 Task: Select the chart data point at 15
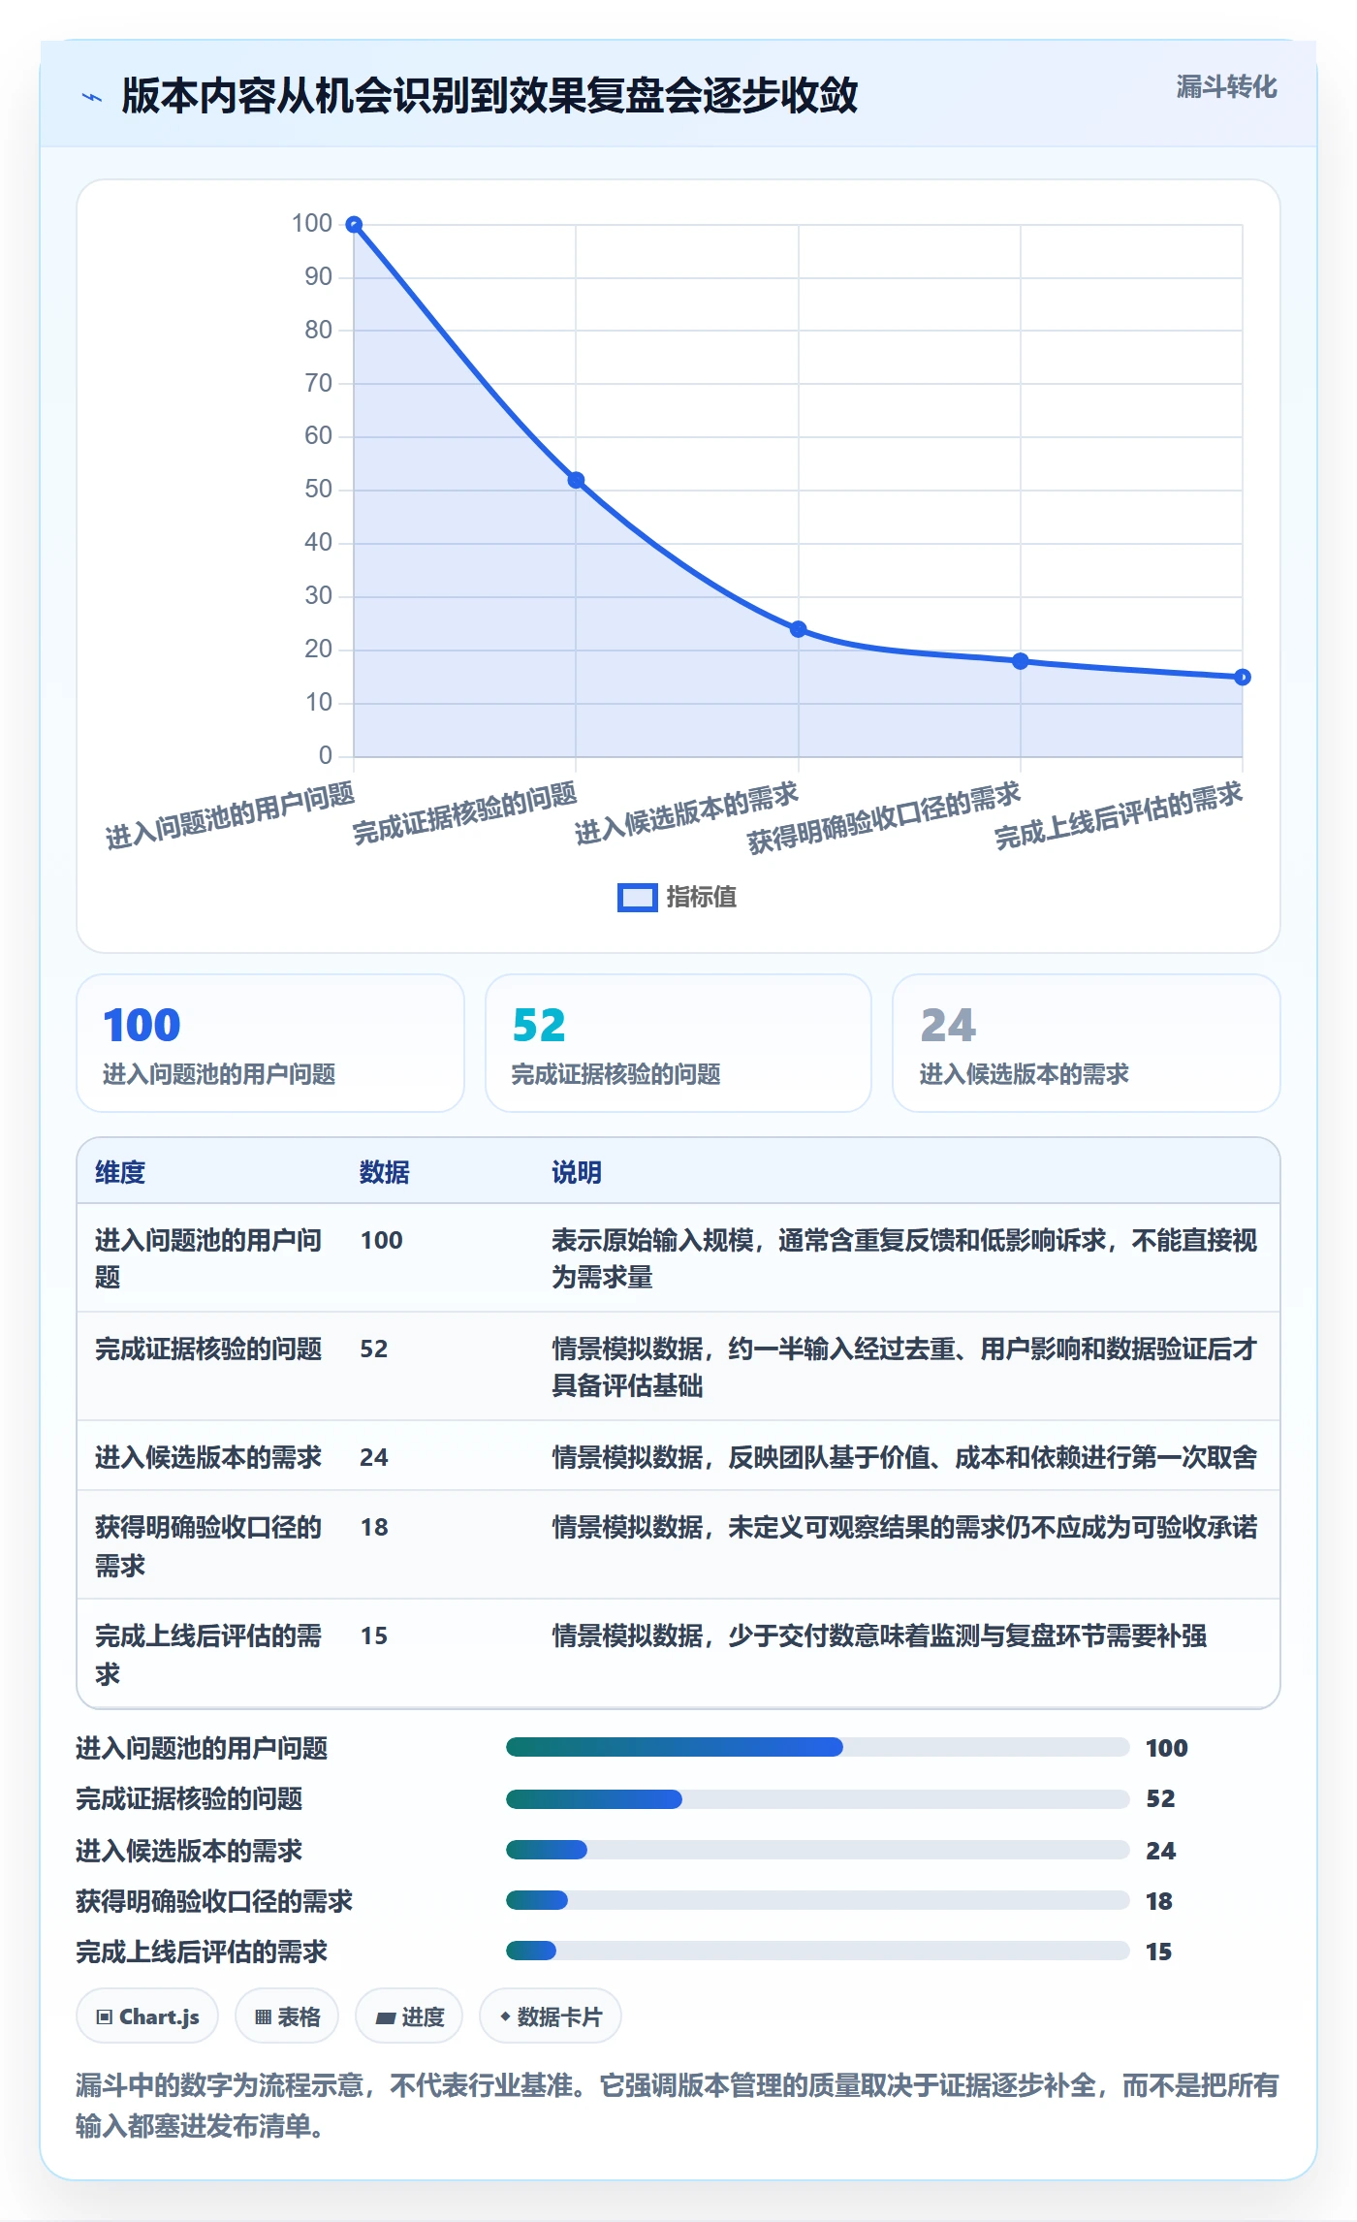(x=1242, y=677)
